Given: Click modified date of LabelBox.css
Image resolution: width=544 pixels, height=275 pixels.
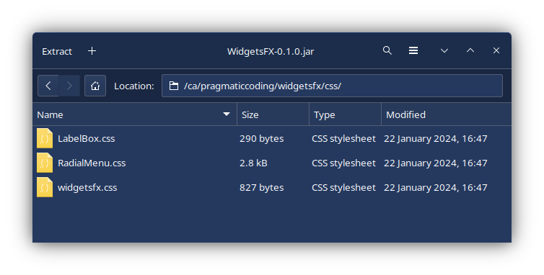Looking at the screenshot, I should [435, 138].
